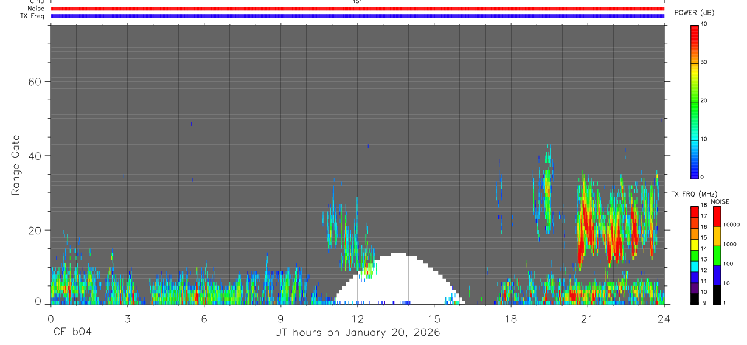Click the yellow 1000 NOISE legend block
Image resolution: width=747 pixels, height=345 pixels.
point(717,236)
